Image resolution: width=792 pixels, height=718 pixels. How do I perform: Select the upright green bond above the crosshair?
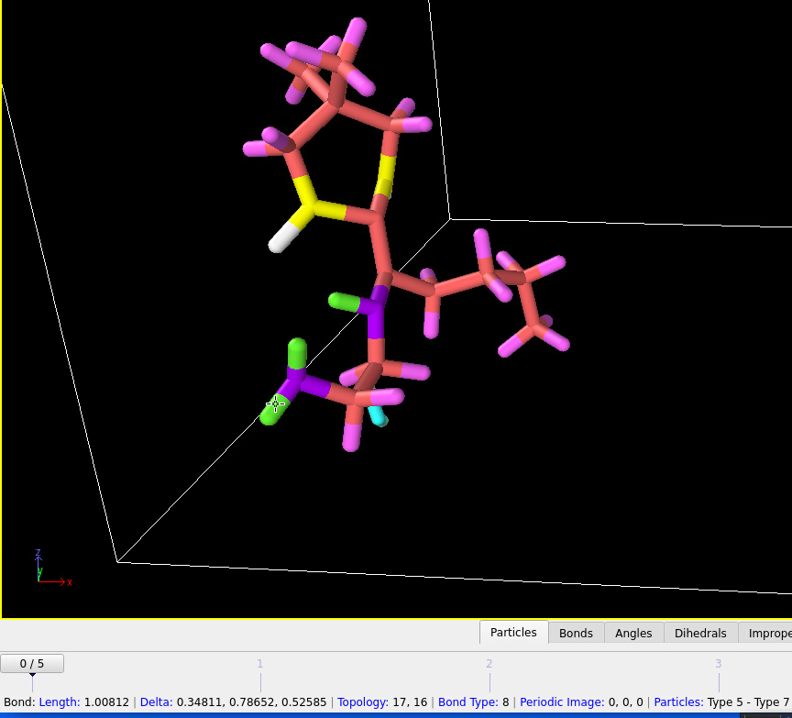[x=297, y=353]
